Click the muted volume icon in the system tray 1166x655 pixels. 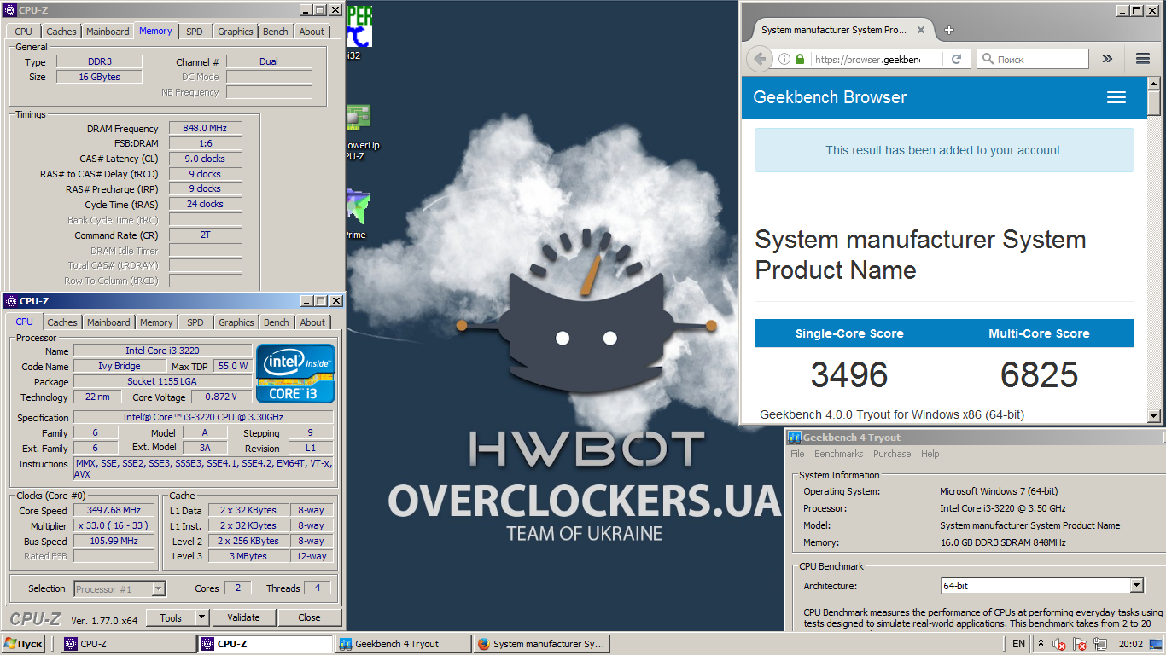coord(1059,644)
